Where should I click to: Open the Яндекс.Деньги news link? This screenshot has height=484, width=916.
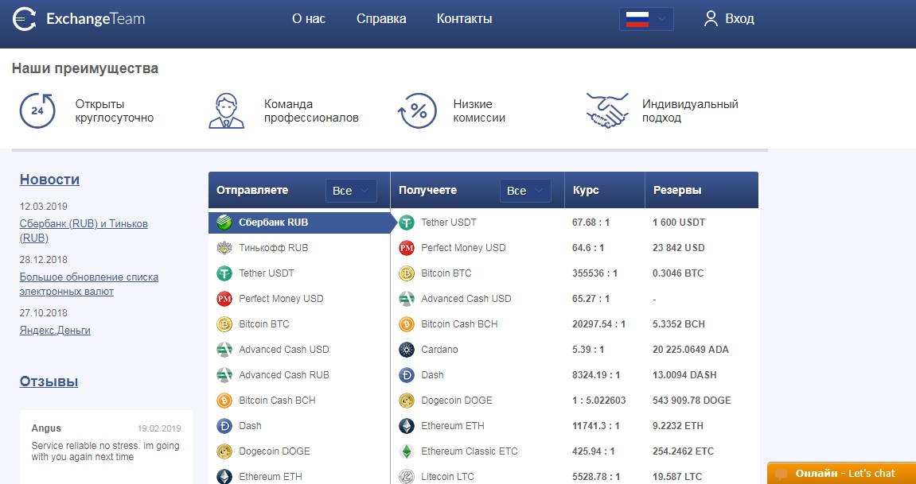(x=55, y=331)
